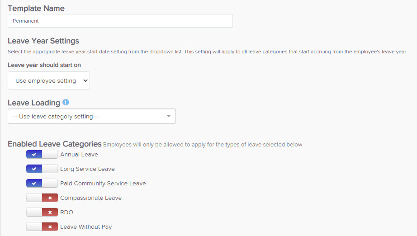Click the Leave Without Pay label
The image size is (417, 236).
click(86, 227)
